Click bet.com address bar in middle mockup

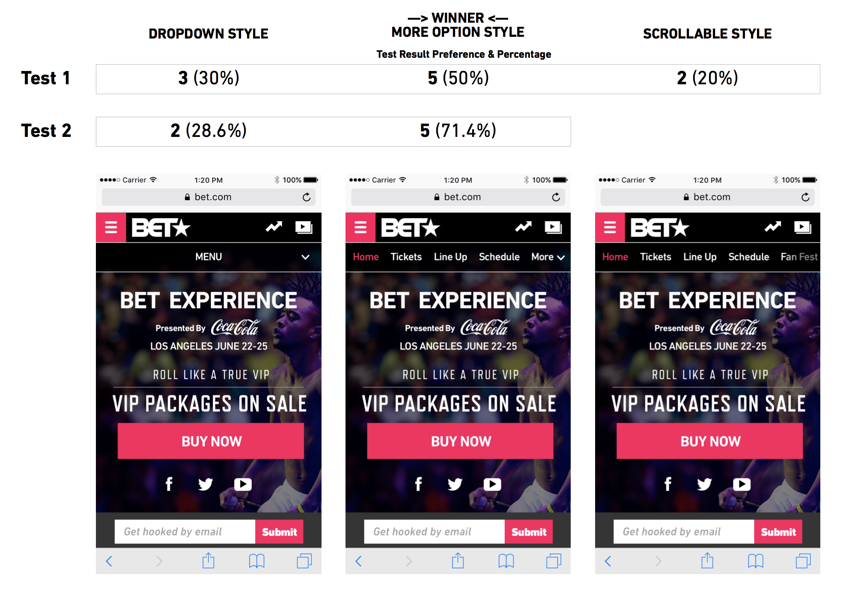[x=458, y=197]
